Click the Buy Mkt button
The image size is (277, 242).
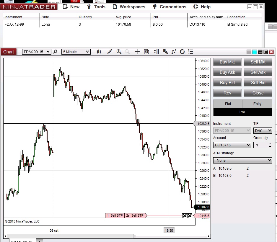coord(227,62)
